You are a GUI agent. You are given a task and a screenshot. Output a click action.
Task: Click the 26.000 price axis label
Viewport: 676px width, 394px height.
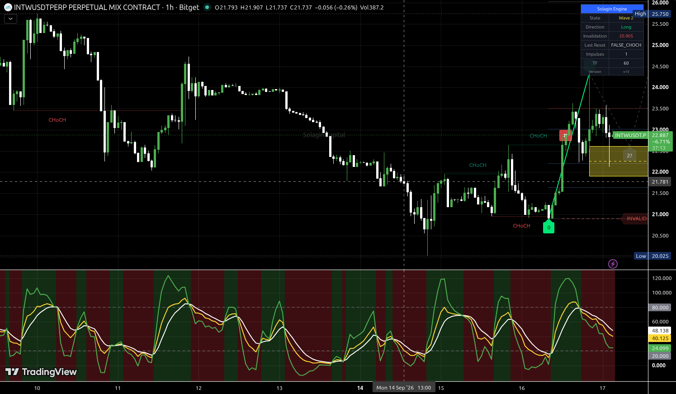[660, 3]
